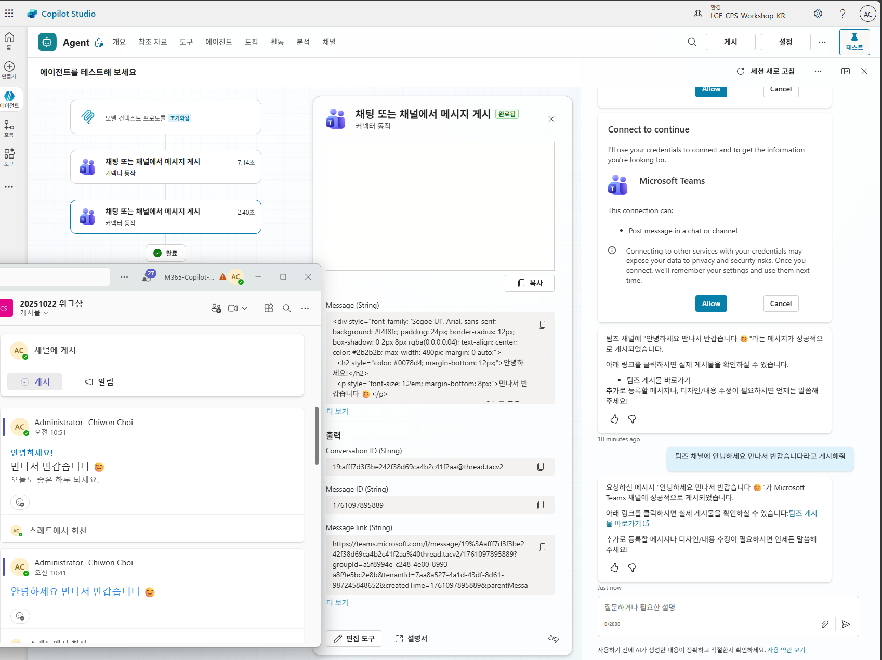This screenshot has width=882, height=660.
Task: Open the help question mark icon
Action: pos(842,14)
